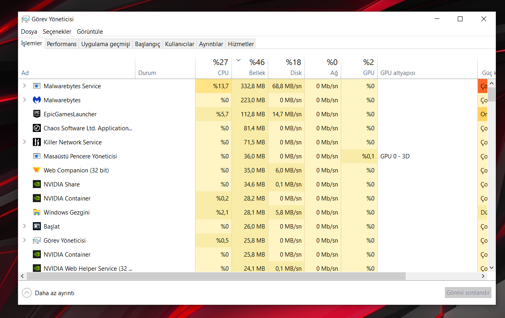Image resolution: width=505 pixels, height=318 pixels.
Task: Click the NVIDIA Web Helper Service icon
Action: click(x=37, y=268)
